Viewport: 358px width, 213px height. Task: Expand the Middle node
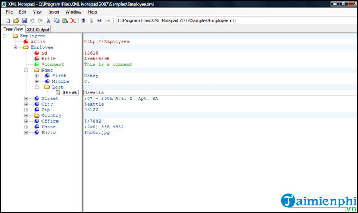click(37, 81)
